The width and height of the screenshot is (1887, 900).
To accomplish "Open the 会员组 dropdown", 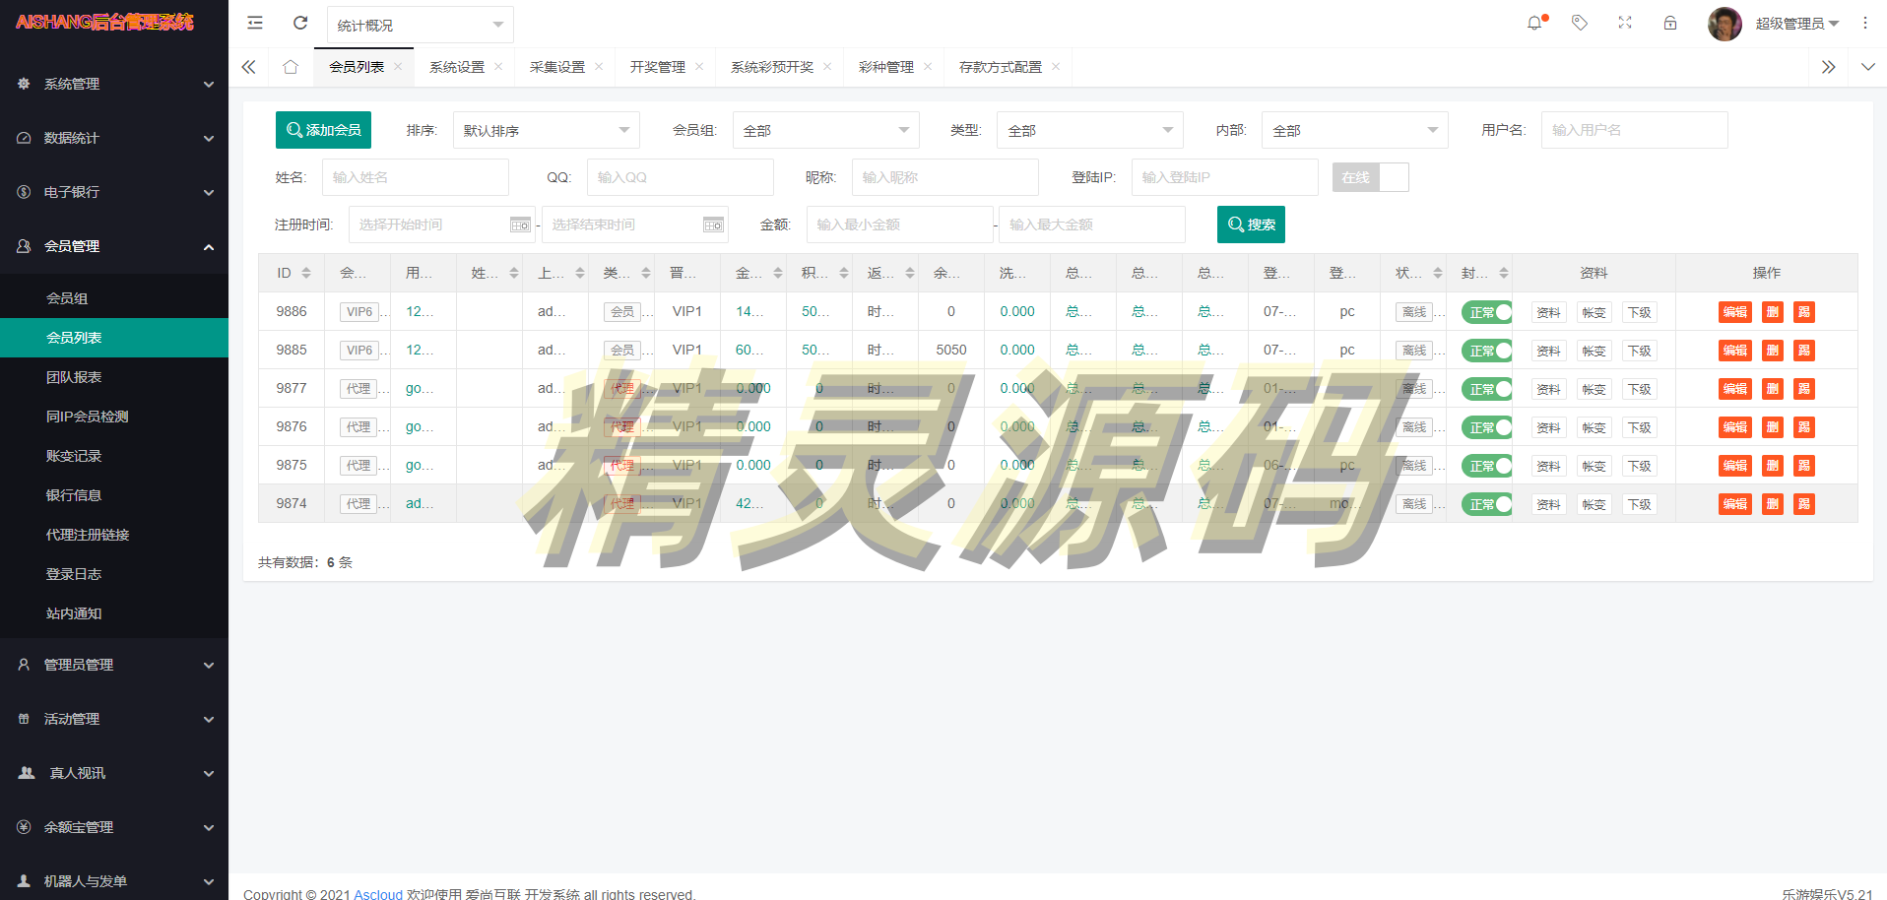I will [x=825, y=130].
